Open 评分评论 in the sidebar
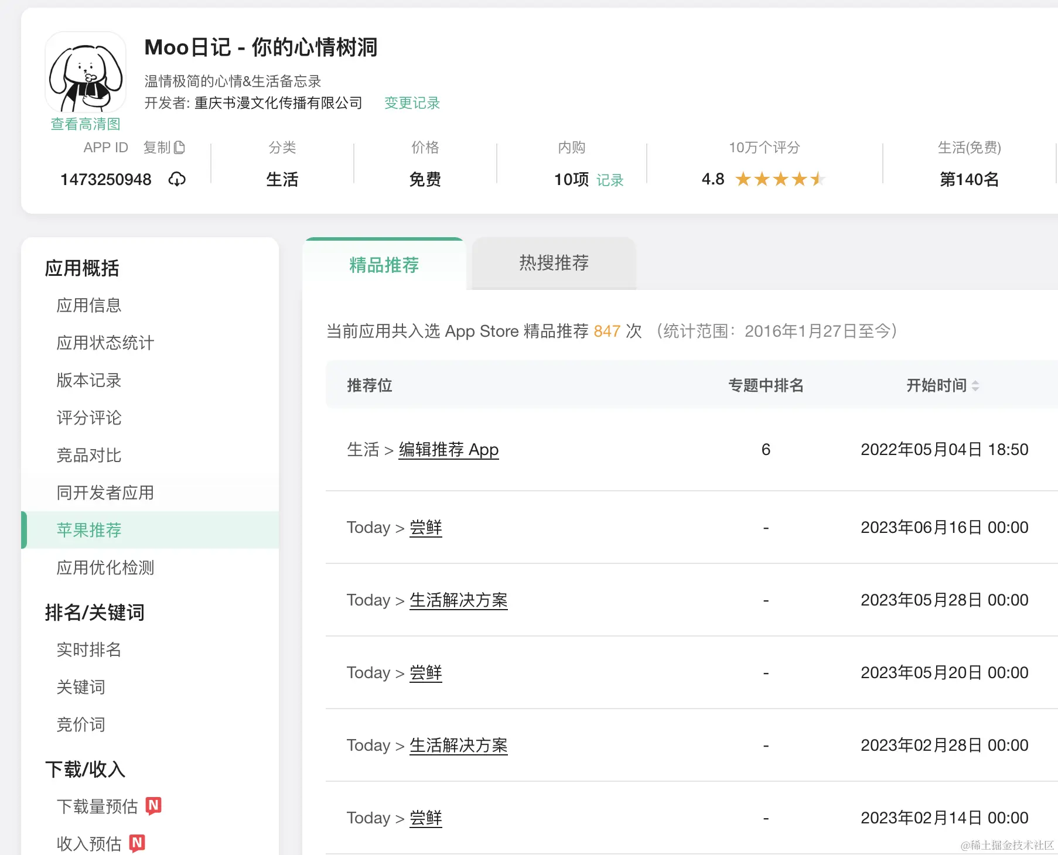The image size is (1058, 855). (89, 418)
